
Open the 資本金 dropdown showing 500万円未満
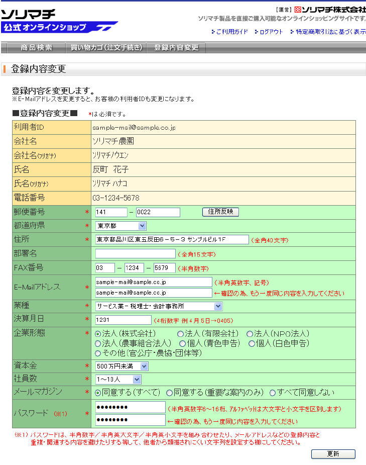pyautogui.click(x=121, y=366)
